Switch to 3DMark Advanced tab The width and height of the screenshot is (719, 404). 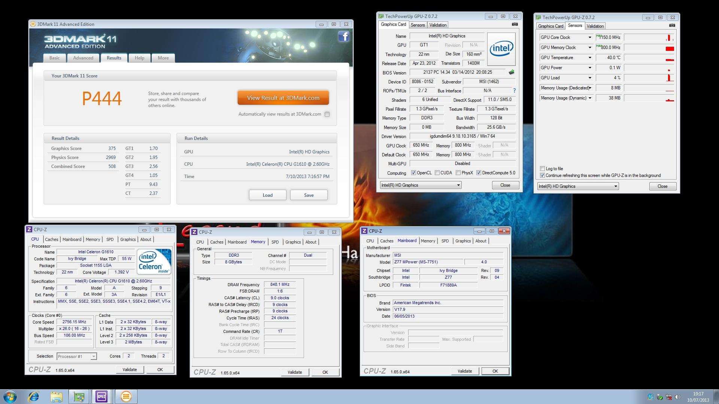[x=83, y=58]
